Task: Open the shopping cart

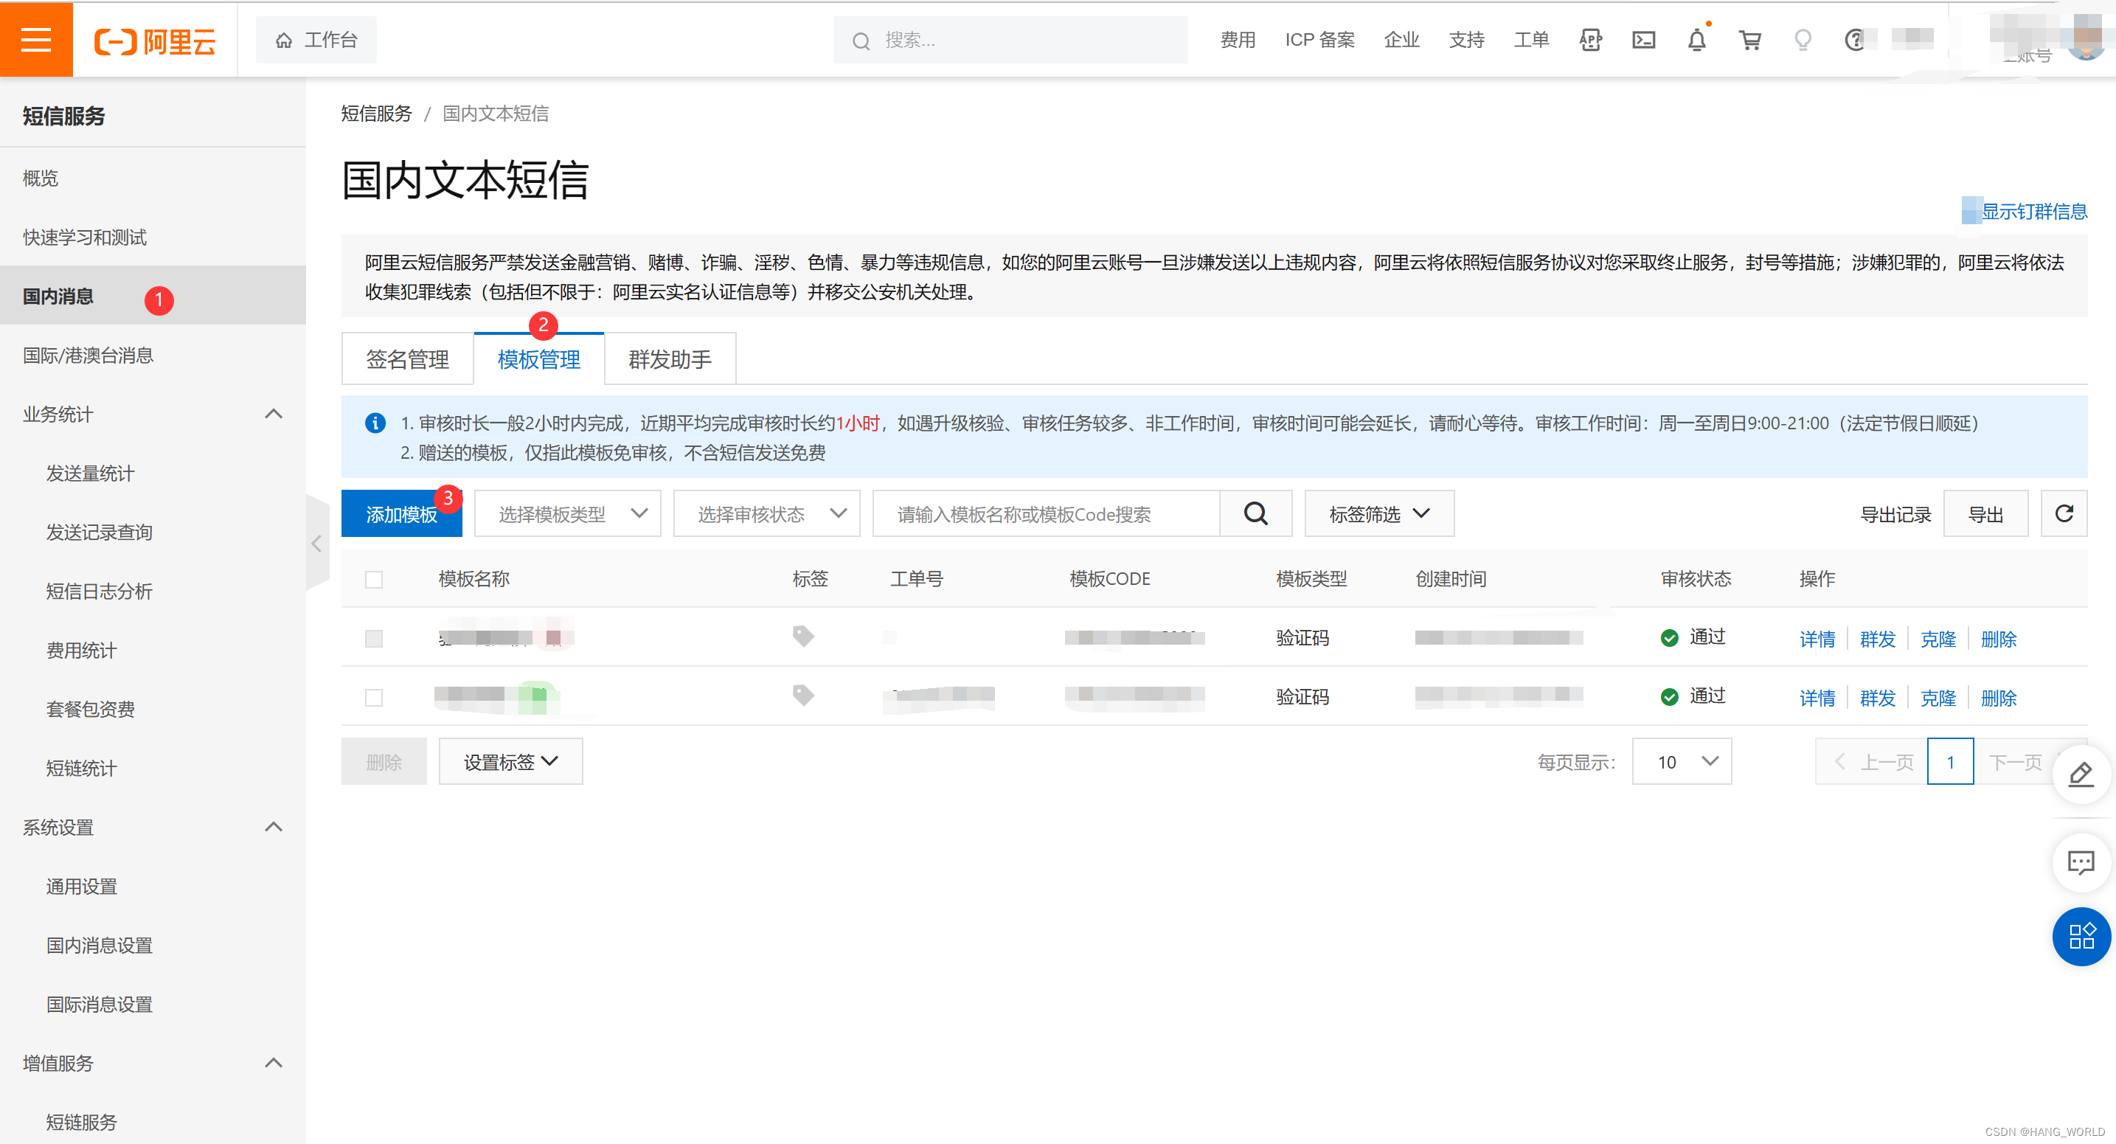Action: click(x=1750, y=39)
